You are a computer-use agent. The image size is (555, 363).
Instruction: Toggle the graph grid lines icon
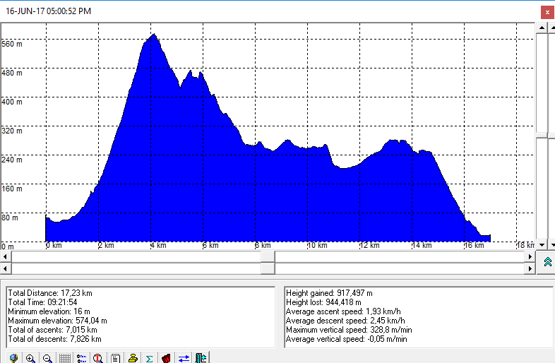pyautogui.click(x=64, y=358)
